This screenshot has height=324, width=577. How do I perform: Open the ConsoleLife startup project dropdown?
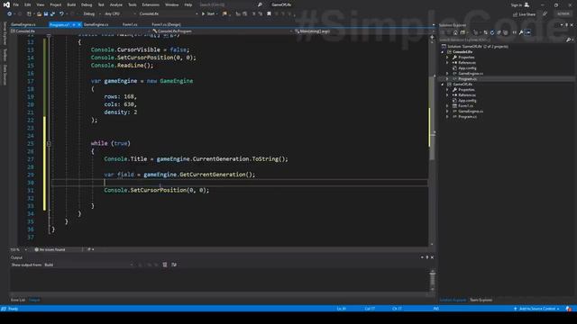tap(169, 14)
